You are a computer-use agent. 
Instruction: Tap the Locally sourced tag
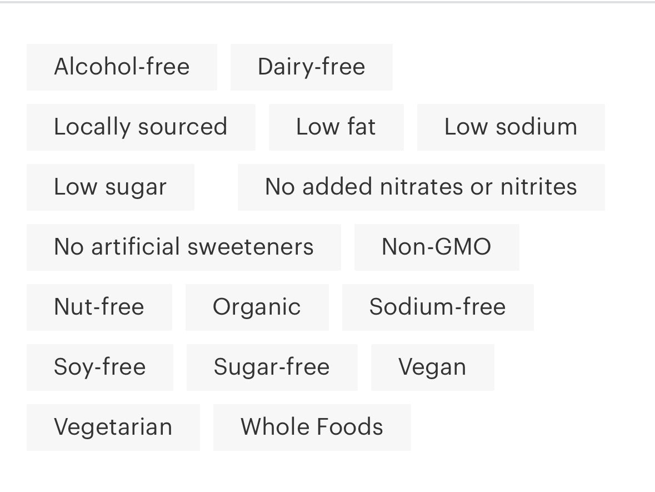[141, 127]
